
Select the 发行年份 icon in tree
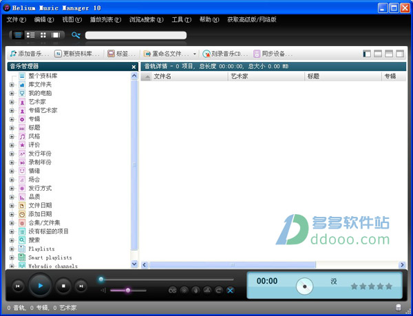(22, 154)
